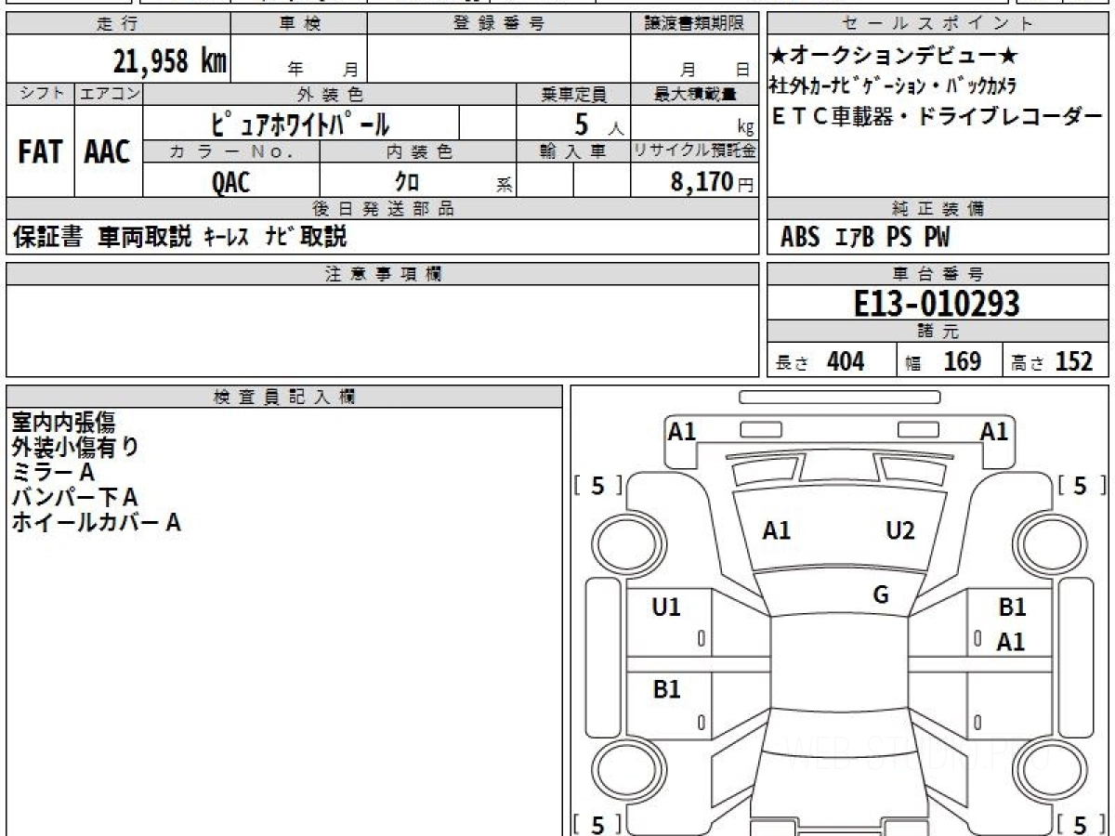Click the colour number QAC
Screen dimensions: 1115x836
tap(231, 182)
